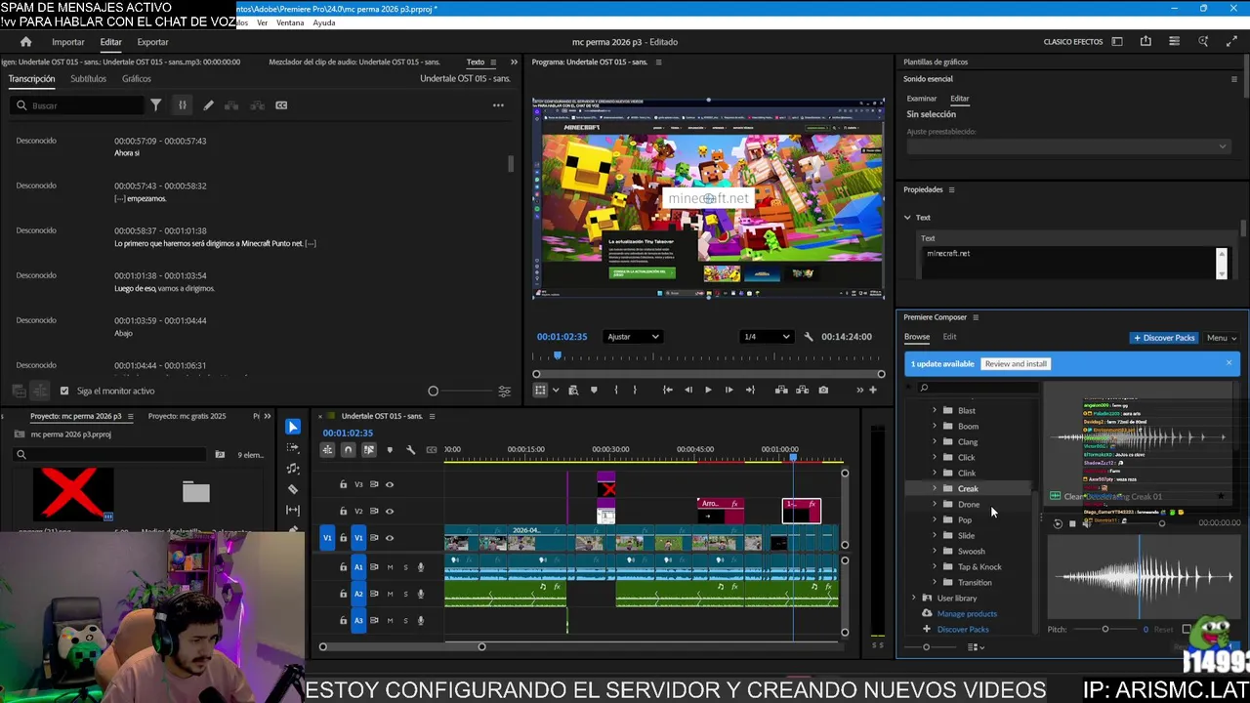
Task: Toggle insert sequences as nests
Action: [x=327, y=449]
